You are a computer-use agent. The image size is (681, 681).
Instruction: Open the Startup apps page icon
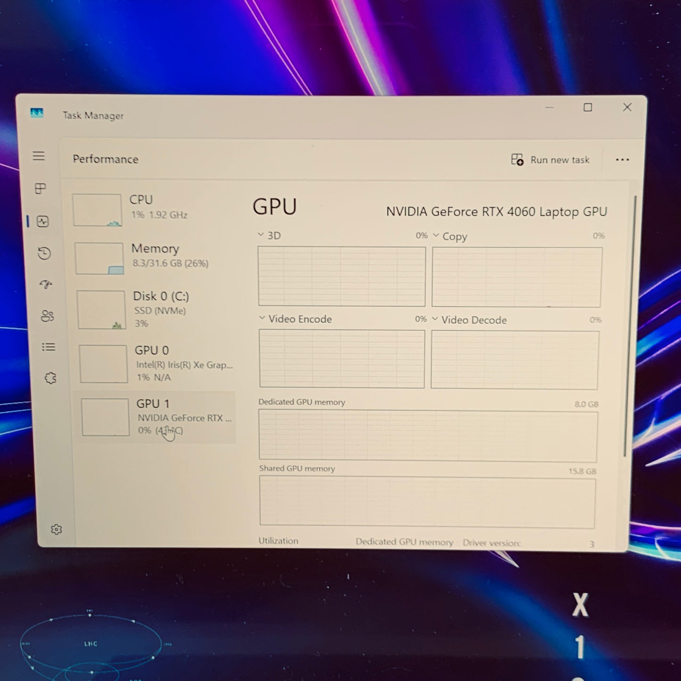click(46, 284)
